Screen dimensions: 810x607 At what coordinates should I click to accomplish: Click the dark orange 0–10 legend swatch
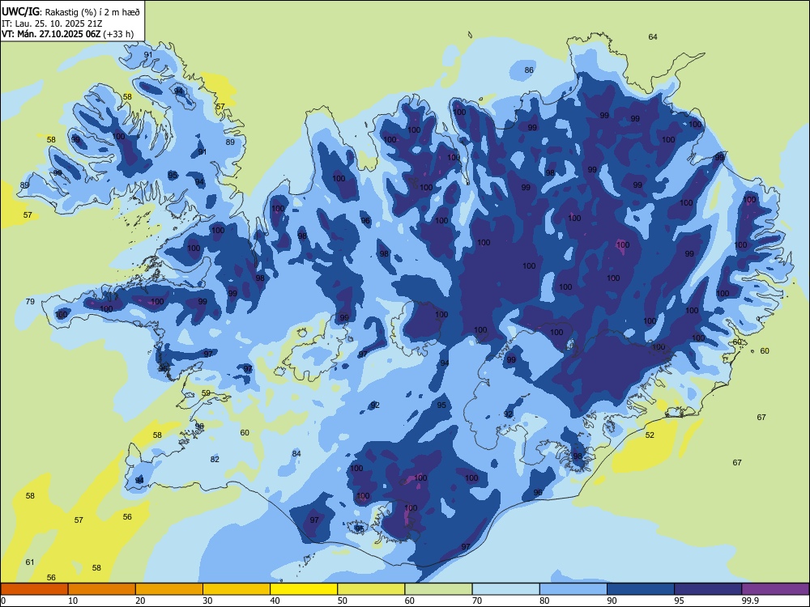pyautogui.click(x=34, y=589)
